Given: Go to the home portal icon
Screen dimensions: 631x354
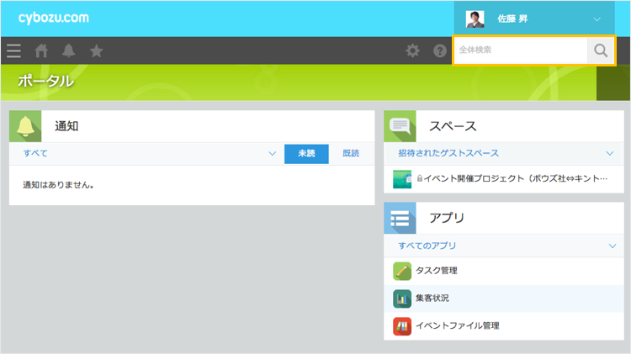Looking at the screenshot, I should (x=41, y=50).
